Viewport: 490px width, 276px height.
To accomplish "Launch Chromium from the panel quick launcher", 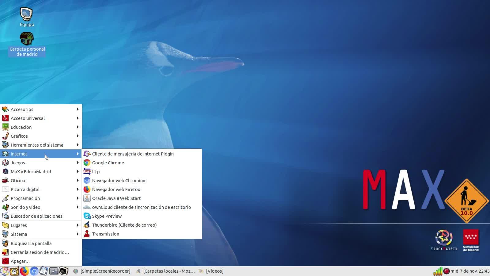I will pos(34,271).
